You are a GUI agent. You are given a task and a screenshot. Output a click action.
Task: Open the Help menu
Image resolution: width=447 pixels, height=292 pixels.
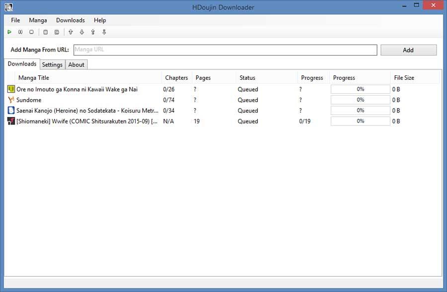(100, 20)
